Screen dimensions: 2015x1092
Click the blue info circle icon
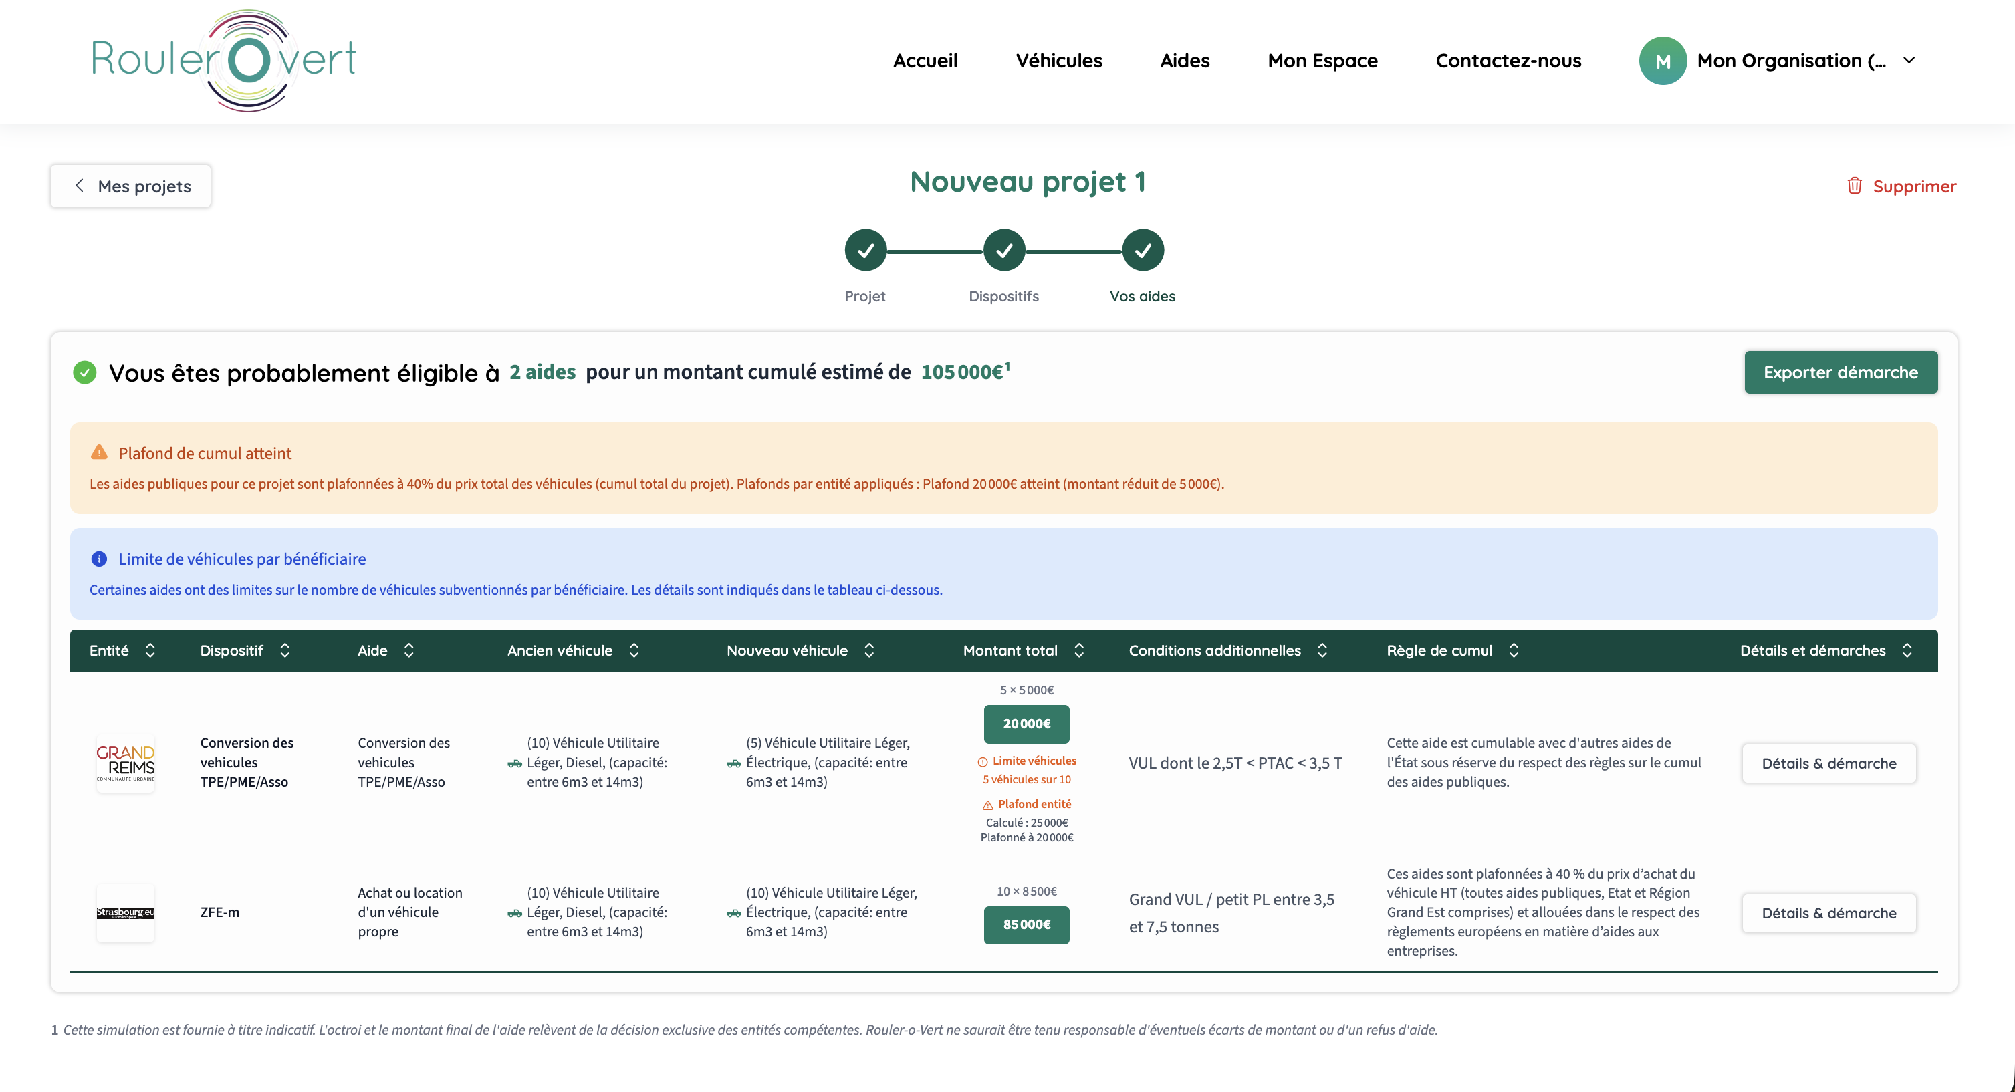[98, 559]
